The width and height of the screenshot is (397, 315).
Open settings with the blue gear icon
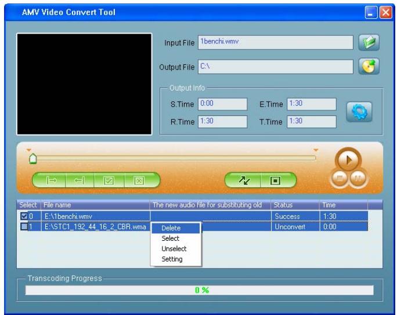[x=359, y=112]
